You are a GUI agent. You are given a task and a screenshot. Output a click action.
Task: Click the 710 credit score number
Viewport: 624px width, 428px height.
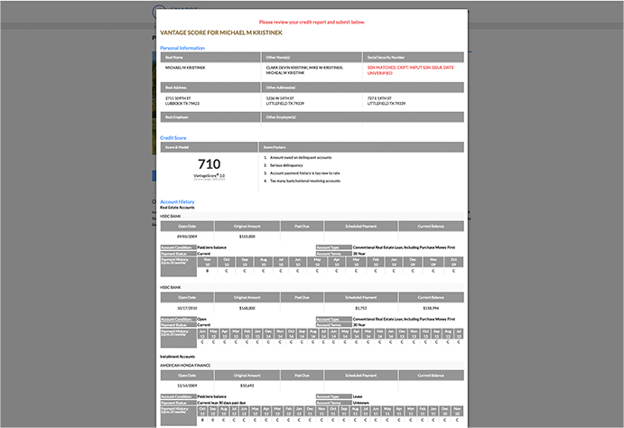click(x=209, y=163)
